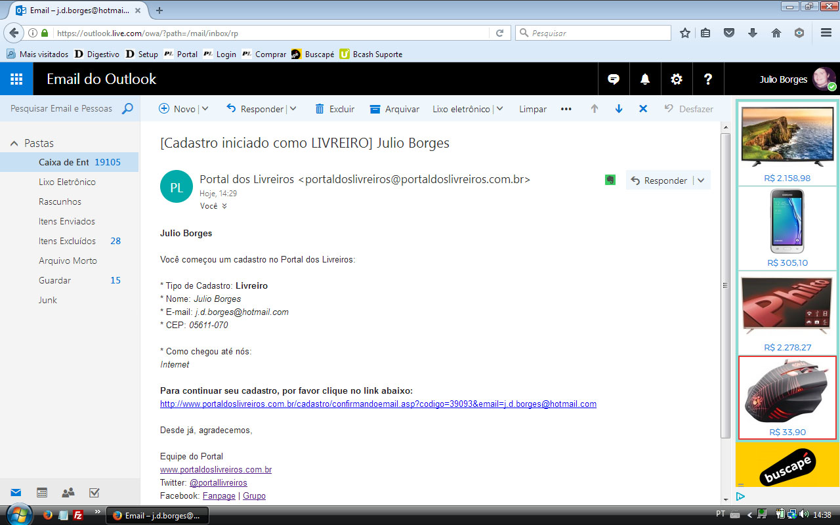Click Pesquisar Email e Pessoas field
Image resolution: width=840 pixels, height=525 pixels.
coord(61,109)
